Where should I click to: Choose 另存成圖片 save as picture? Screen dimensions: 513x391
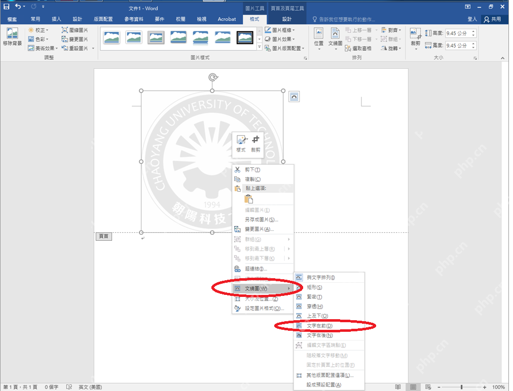[x=263, y=220]
